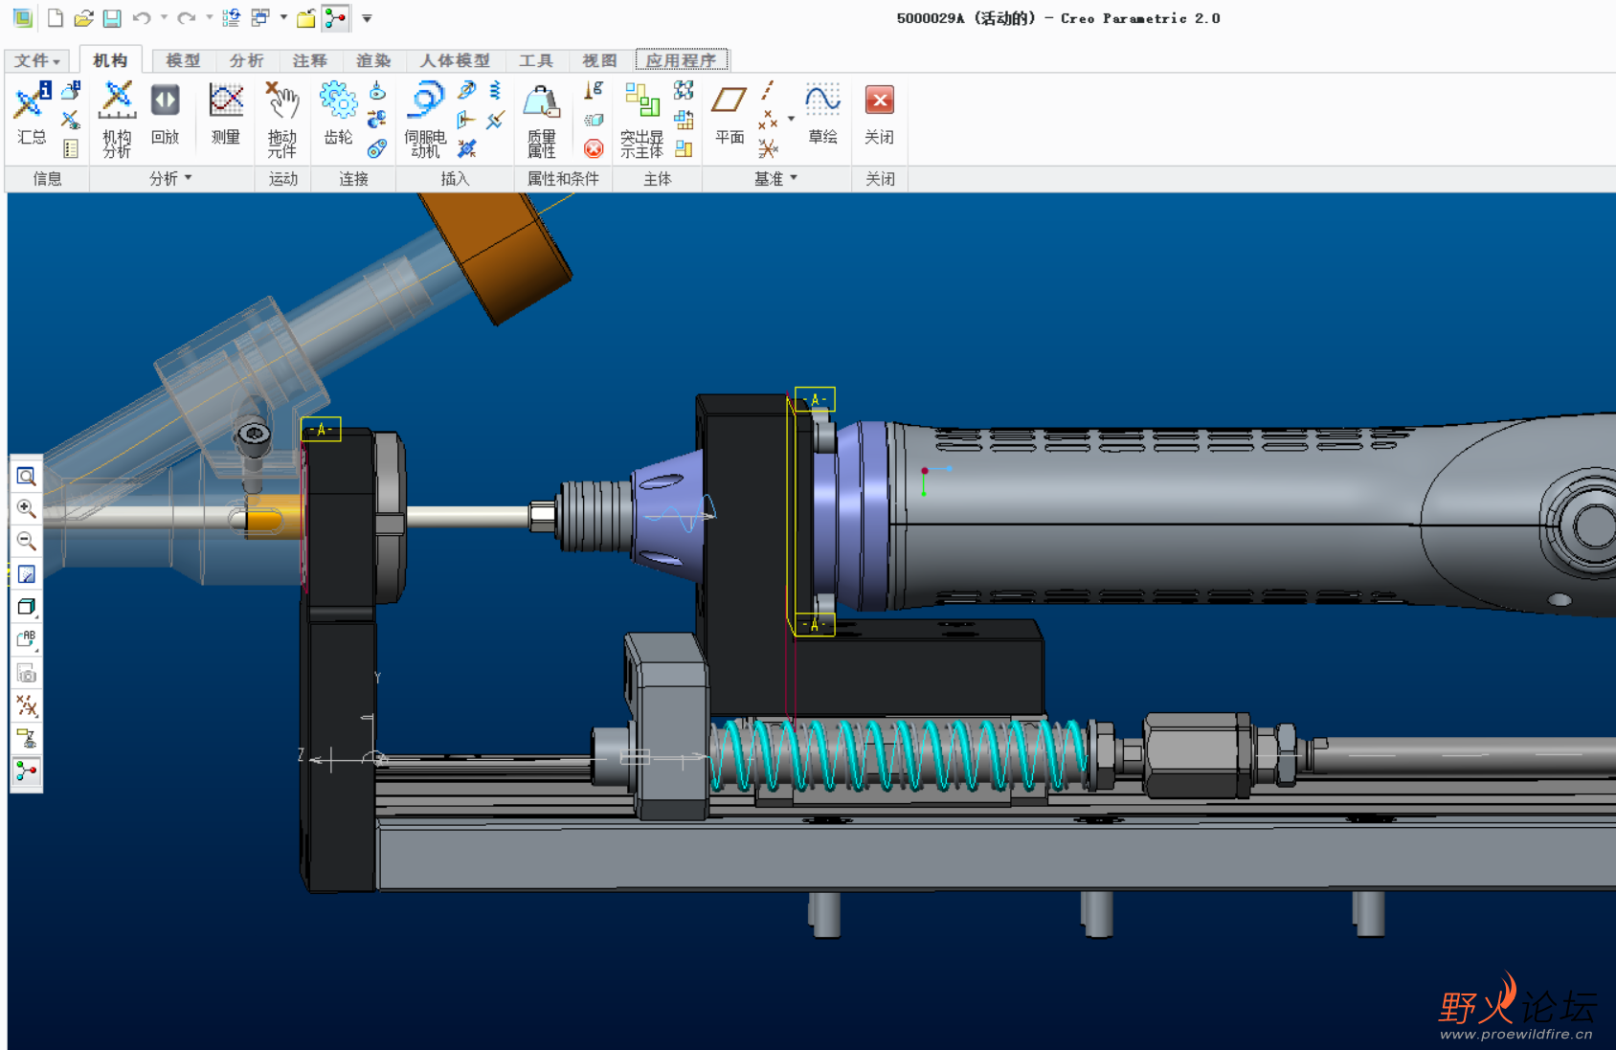
Task: Switch to the 分析 ribbon tab
Action: [x=246, y=60]
